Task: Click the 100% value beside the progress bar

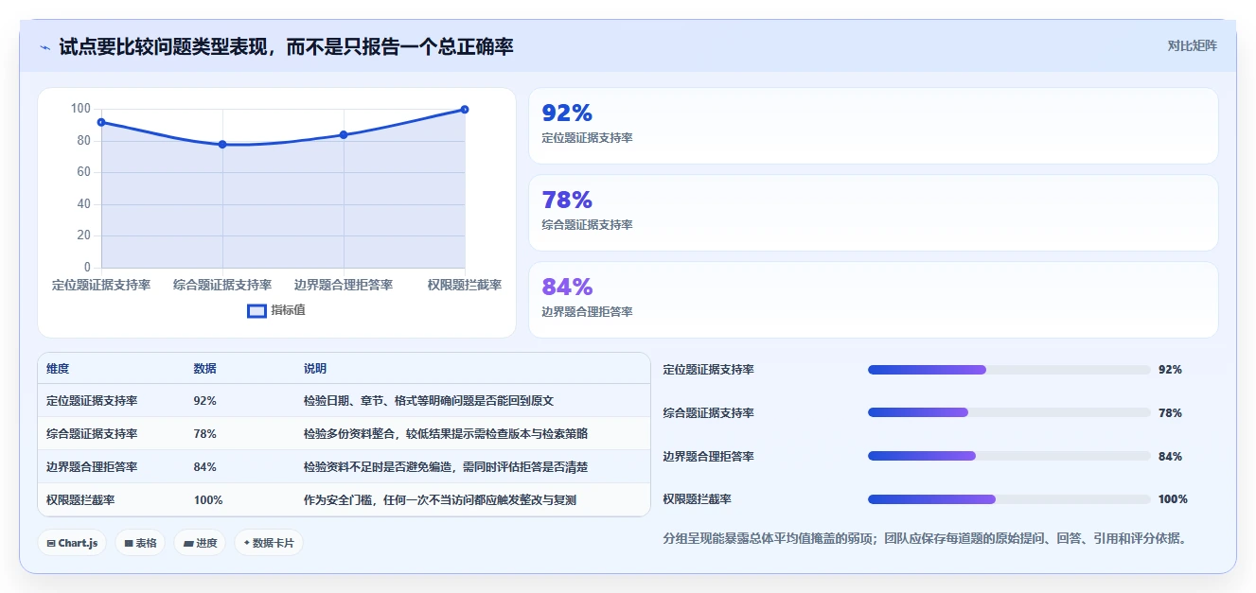Action: tap(1173, 499)
